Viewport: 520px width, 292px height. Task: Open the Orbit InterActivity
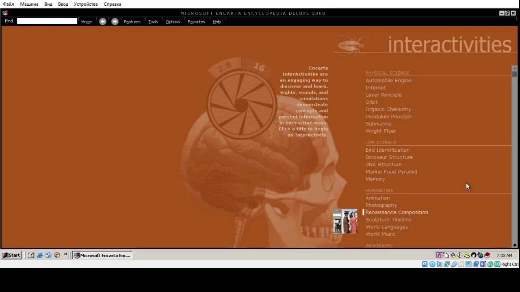(x=372, y=102)
